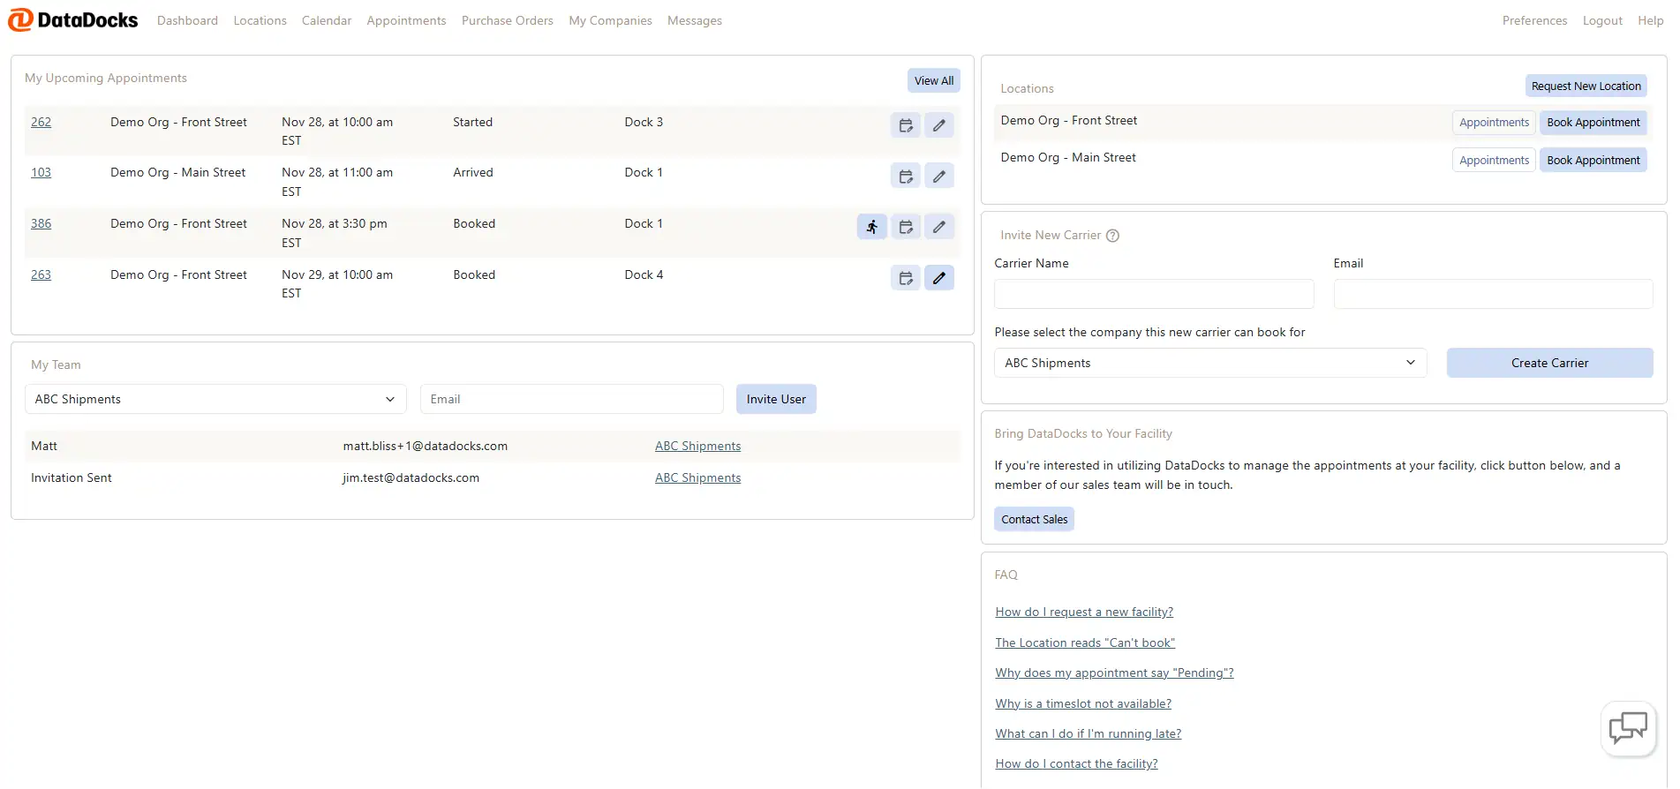This screenshot has width=1680, height=789.
Task: Click reschedule calendar icon for appointment 262
Action: point(905,125)
